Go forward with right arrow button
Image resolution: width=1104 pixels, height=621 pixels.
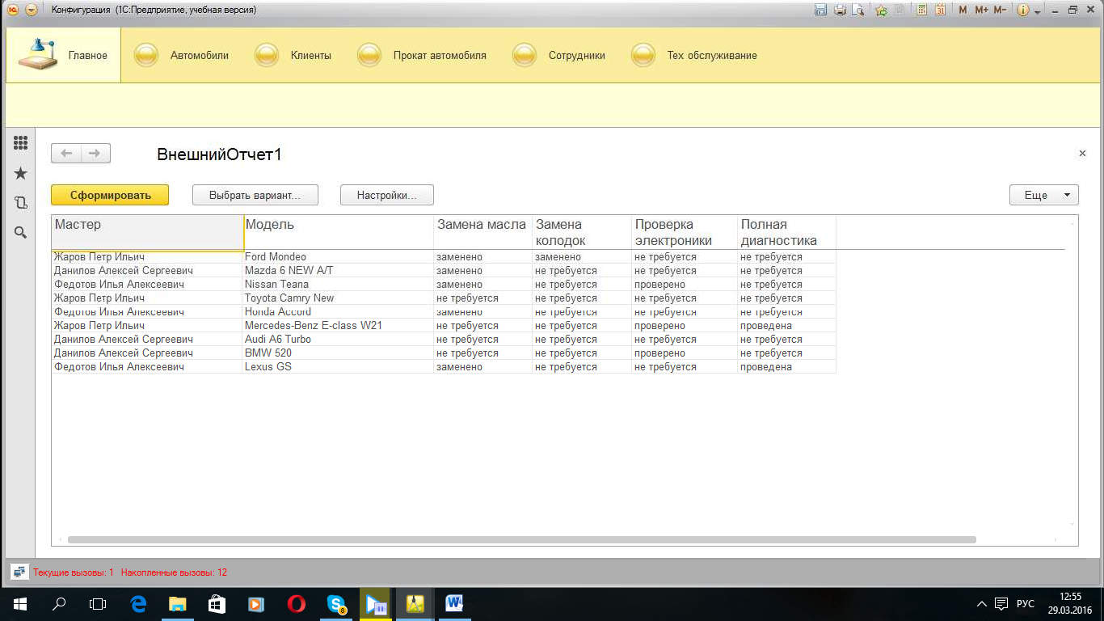pyautogui.click(x=95, y=154)
